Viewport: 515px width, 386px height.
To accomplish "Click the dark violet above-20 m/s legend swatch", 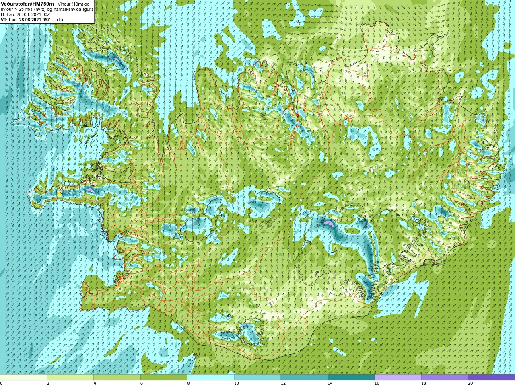I will (x=491, y=378).
